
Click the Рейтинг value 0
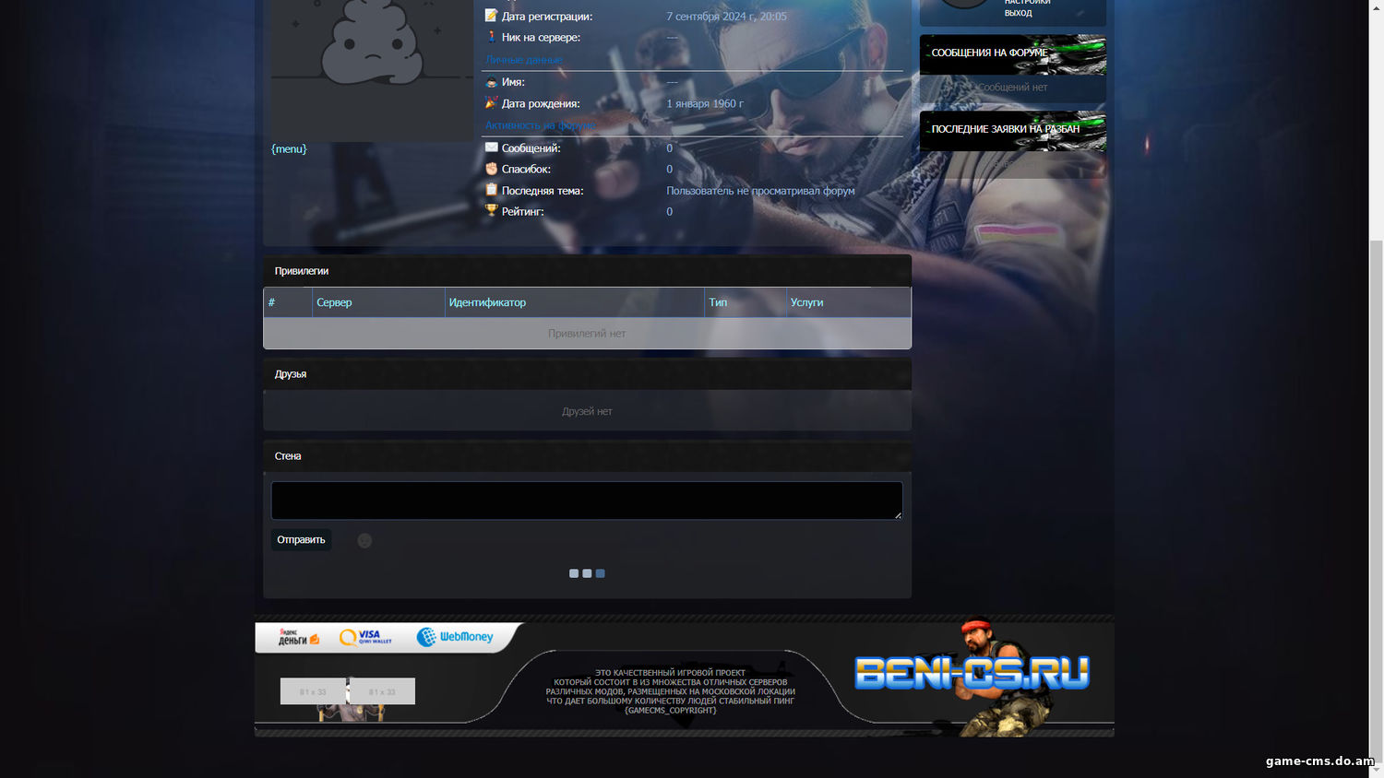pyautogui.click(x=670, y=212)
